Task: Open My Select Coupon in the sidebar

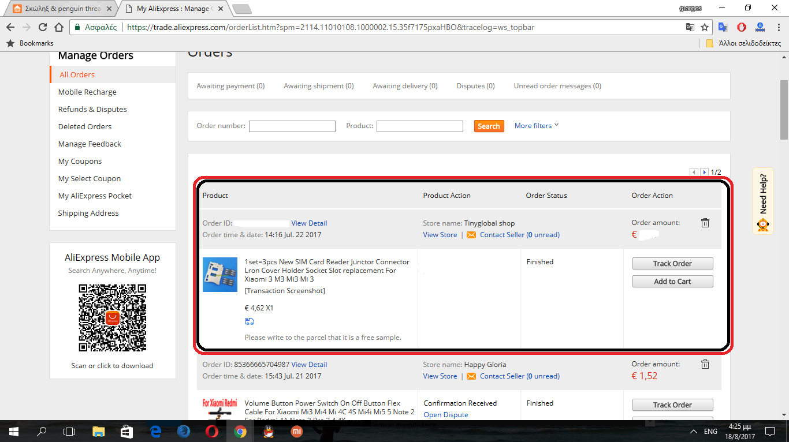Action: coord(90,178)
